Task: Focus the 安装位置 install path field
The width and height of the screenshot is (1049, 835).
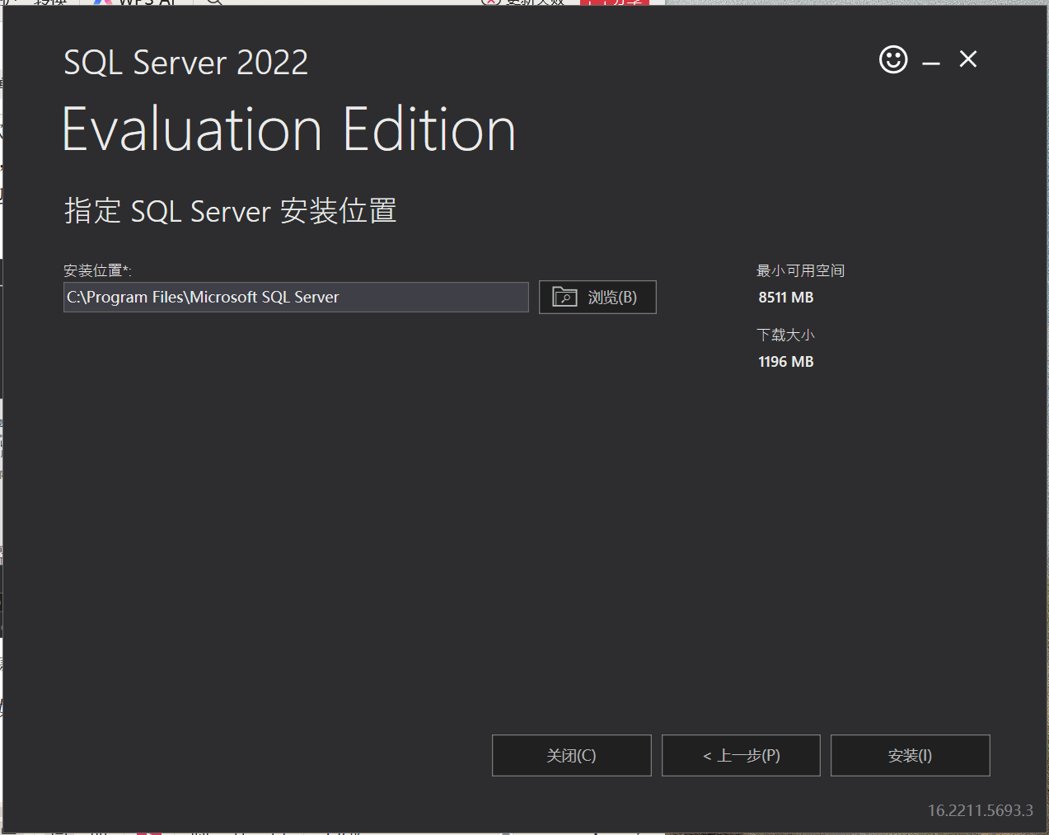Action: [x=296, y=298]
